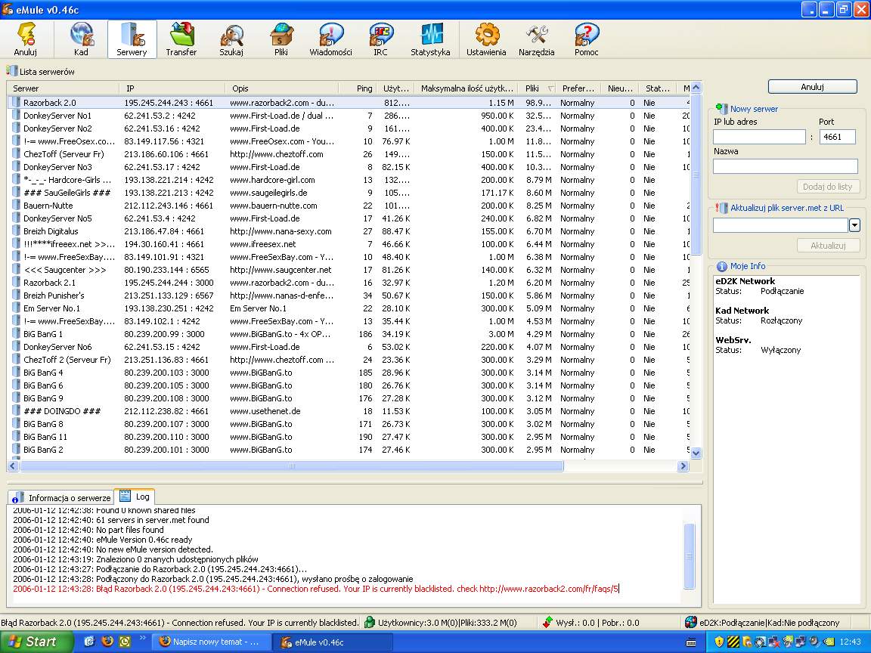This screenshot has height=653, width=871.
Task: Select the BiG BanG 4 server
Action: pos(348,373)
